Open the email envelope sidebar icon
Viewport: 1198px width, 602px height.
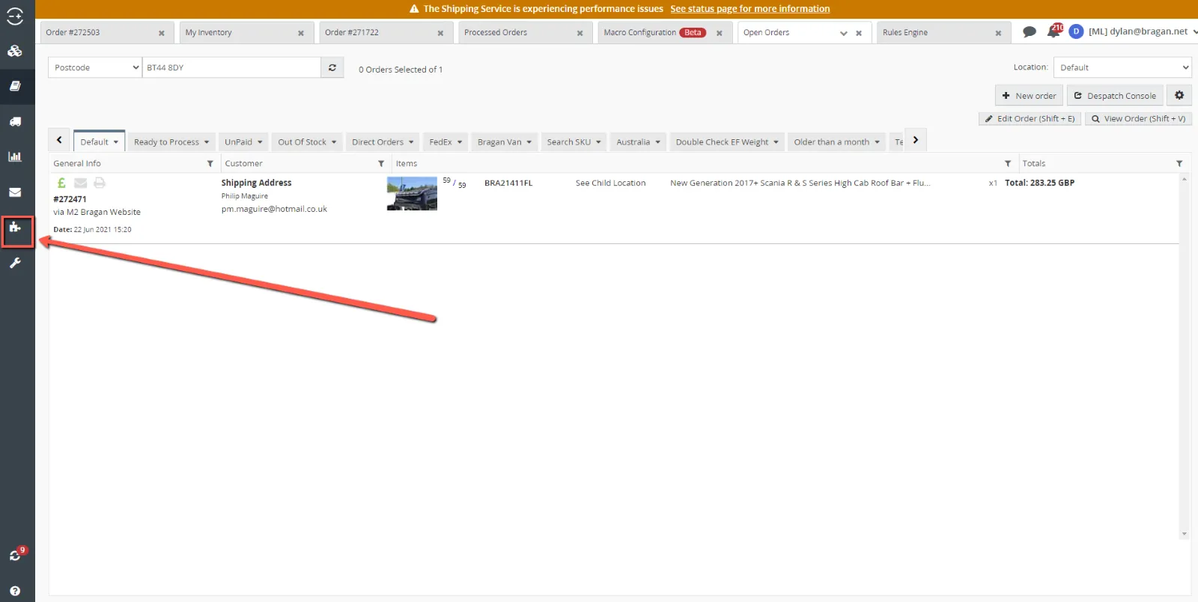point(15,192)
